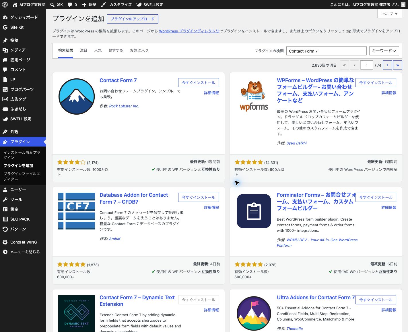The image size is (408, 332).
Task: Install Database Addon CFDB7 now
Action: pyautogui.click(x=199, y=197)
